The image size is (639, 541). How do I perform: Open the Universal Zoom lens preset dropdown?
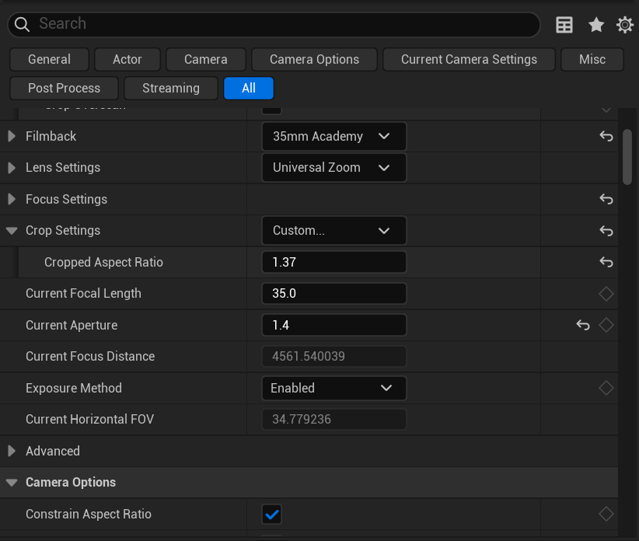point(333,167)
